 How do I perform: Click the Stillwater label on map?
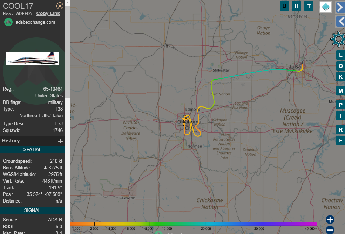(221, 70)
